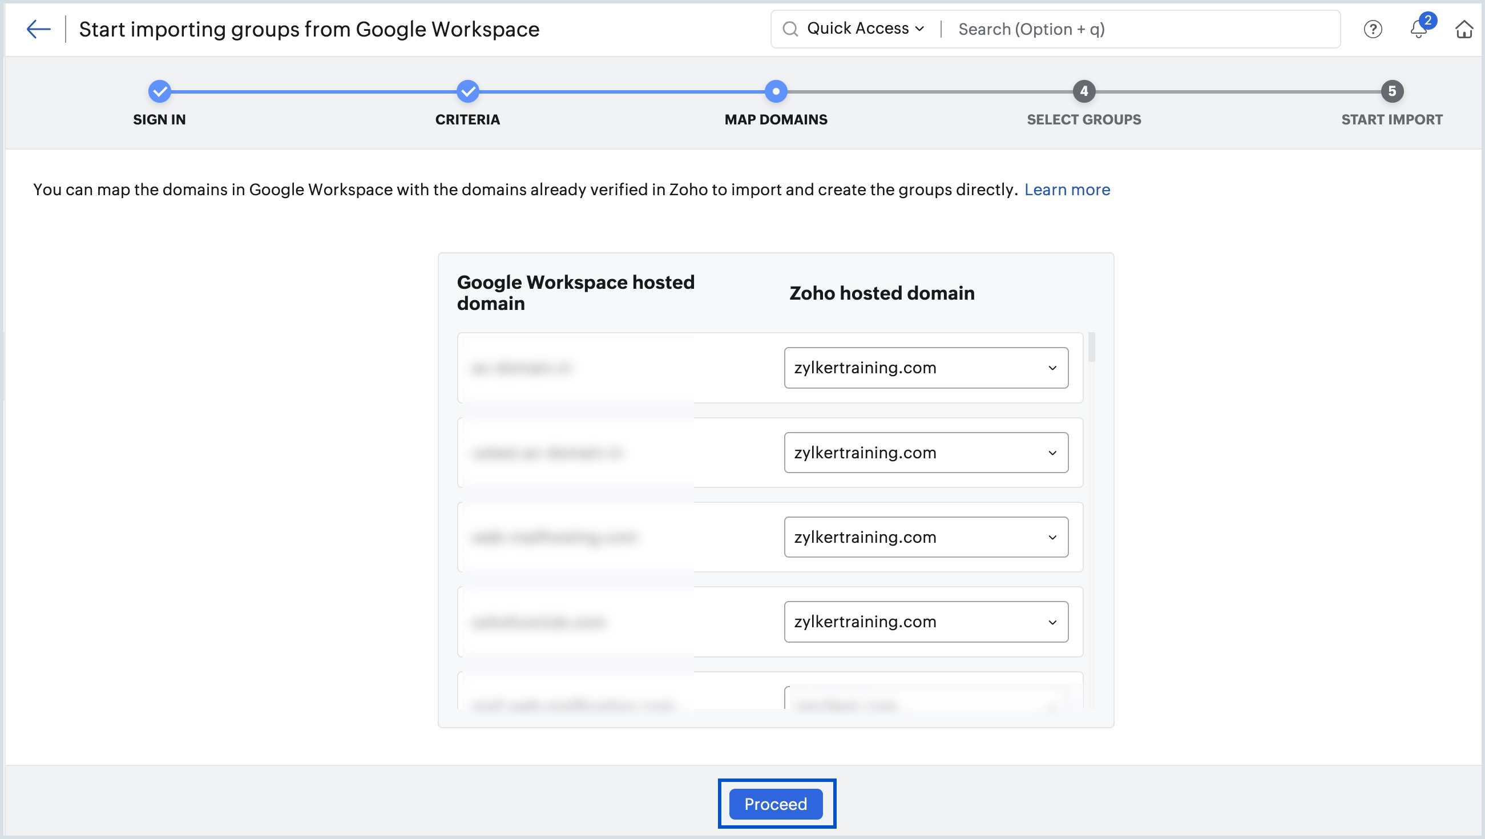Screen dimensions: 1485x839
Task: Expand the first zylkertraining.com domain dropdown
Action: (925, 368)
